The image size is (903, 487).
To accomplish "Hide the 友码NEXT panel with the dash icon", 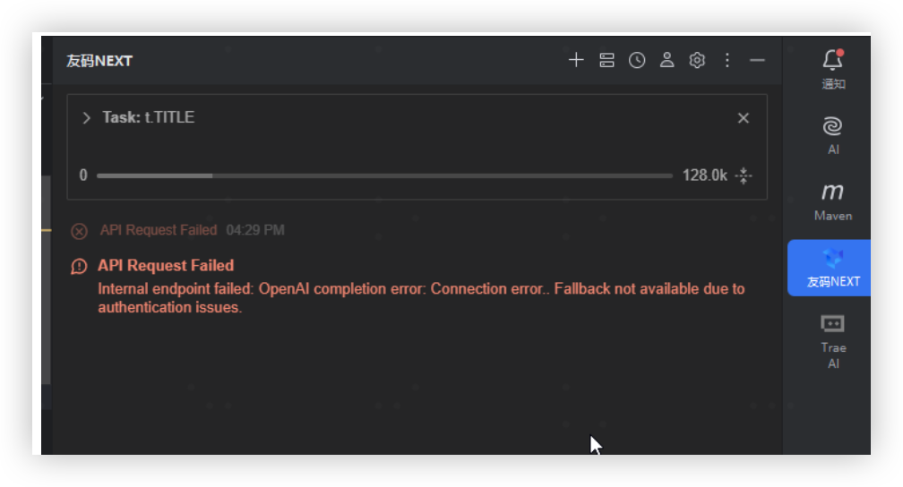I will point(757,60).
